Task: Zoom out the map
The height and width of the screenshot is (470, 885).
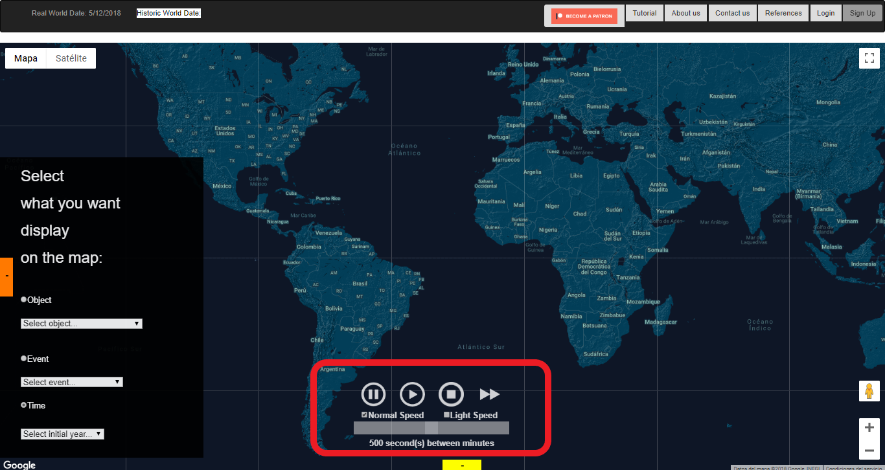Action: tap(869, 450)
